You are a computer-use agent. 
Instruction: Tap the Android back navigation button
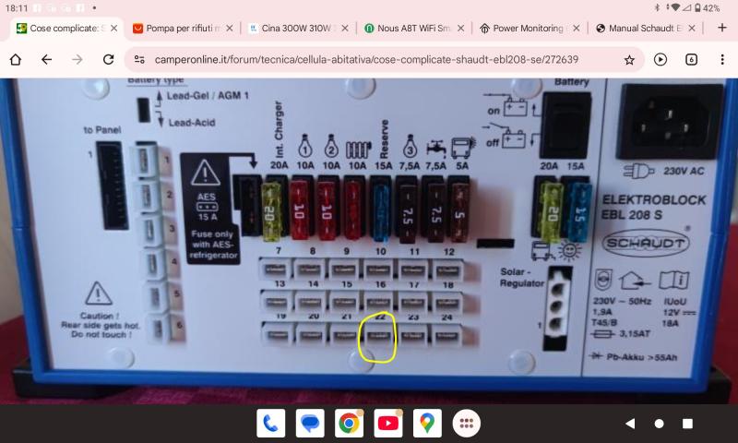pyautogui.click(x=630, y=424)
